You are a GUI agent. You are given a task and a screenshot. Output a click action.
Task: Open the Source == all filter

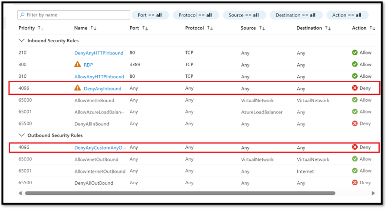pyautogui.click(x=244, y=15)
